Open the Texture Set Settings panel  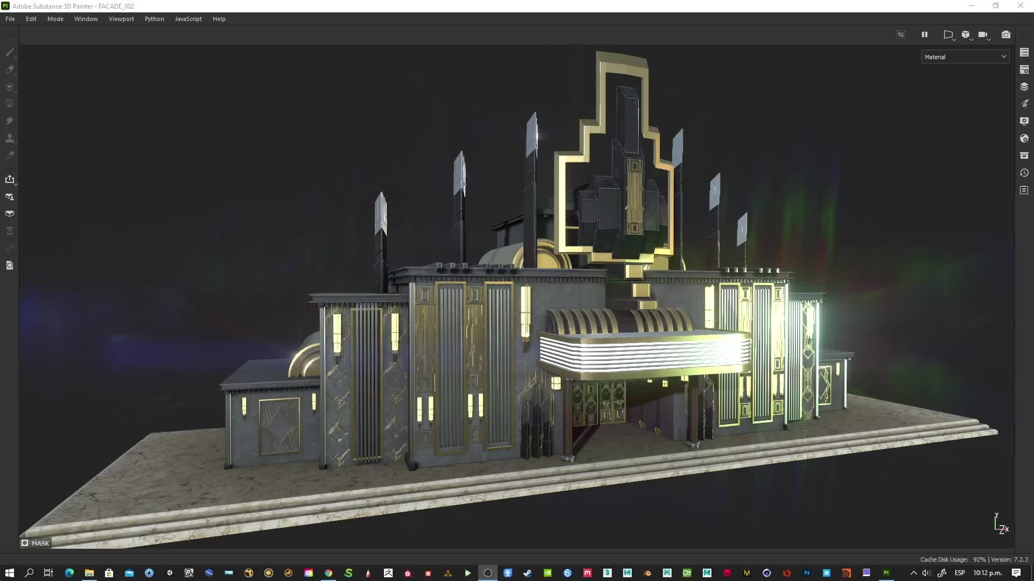[x=1024, y=69]
